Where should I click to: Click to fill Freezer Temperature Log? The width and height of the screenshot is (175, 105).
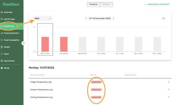[96, 90]
